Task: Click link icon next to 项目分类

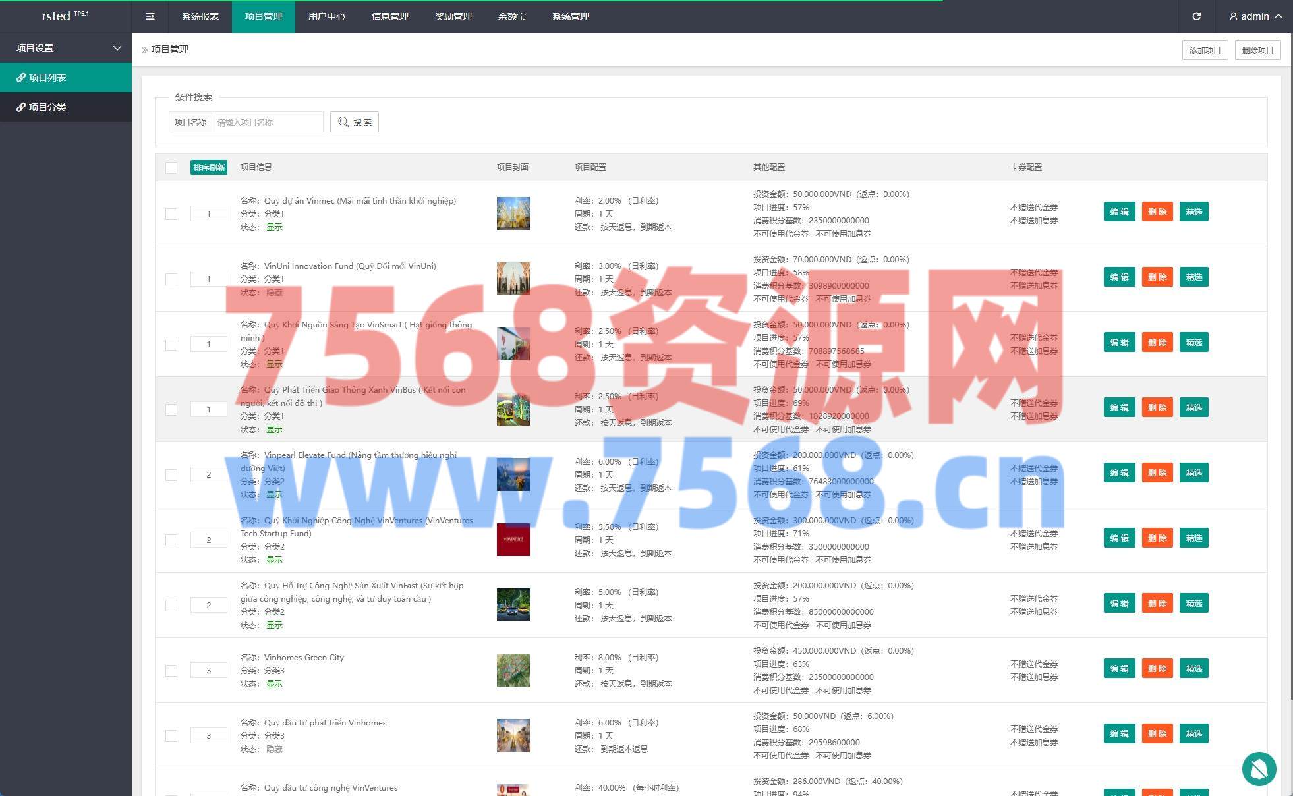Action: (21, 107)
